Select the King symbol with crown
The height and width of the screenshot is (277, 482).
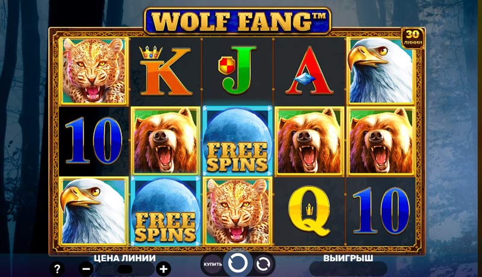point(165,71)
